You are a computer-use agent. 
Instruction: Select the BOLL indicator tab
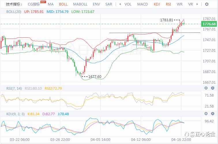coord(63,4)
